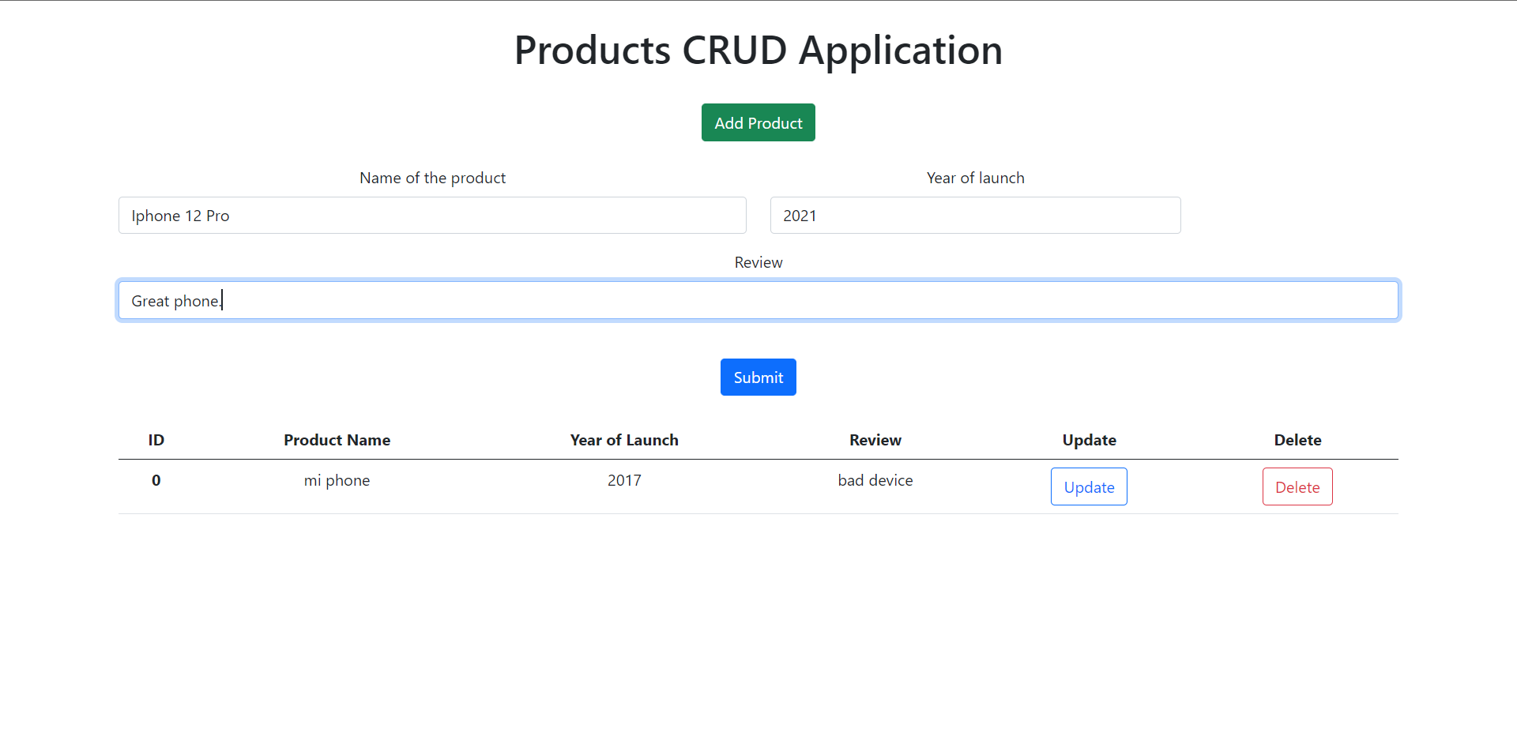This screenshot has width=1517, height=740.
Task: Click the green Add Product button
Action: click(x=758, y=122)
